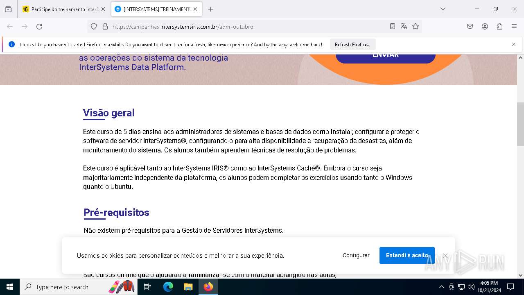Open extensions puzzle icon
524x295 pixels.
click(x=499, y=27)
